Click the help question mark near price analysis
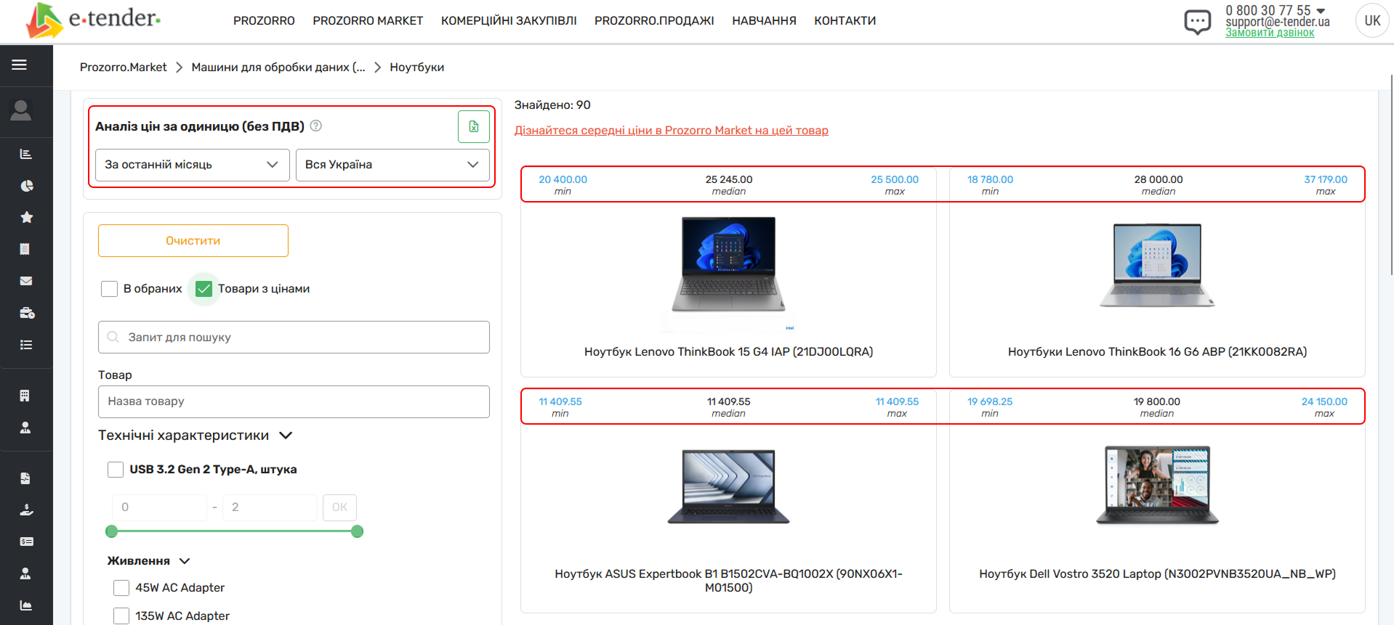The height and width of the screenshot is (625, 1394). 316,126
